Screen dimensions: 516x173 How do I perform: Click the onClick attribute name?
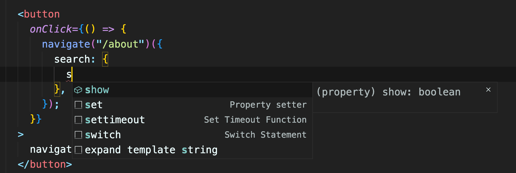point(51,29)
